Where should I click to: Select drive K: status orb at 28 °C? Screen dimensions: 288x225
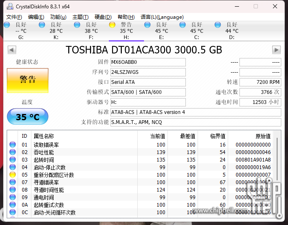coord(42,25)
